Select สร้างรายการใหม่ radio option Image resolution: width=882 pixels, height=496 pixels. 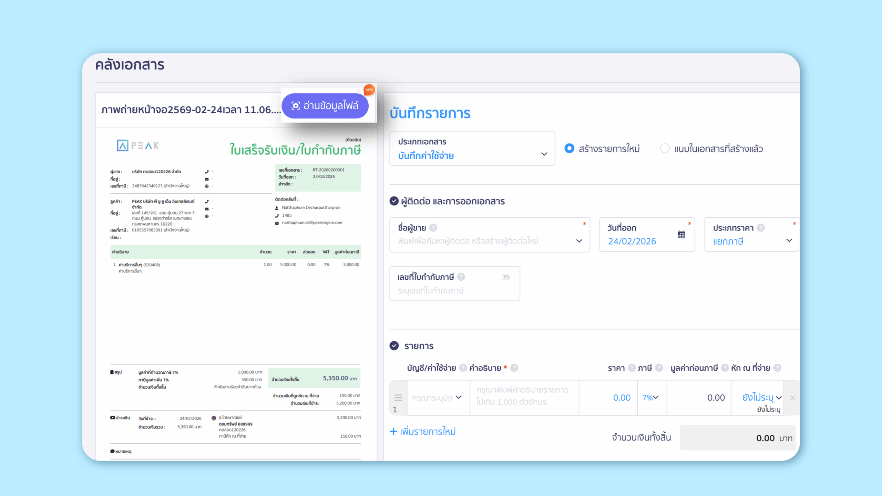pos(569,148)
